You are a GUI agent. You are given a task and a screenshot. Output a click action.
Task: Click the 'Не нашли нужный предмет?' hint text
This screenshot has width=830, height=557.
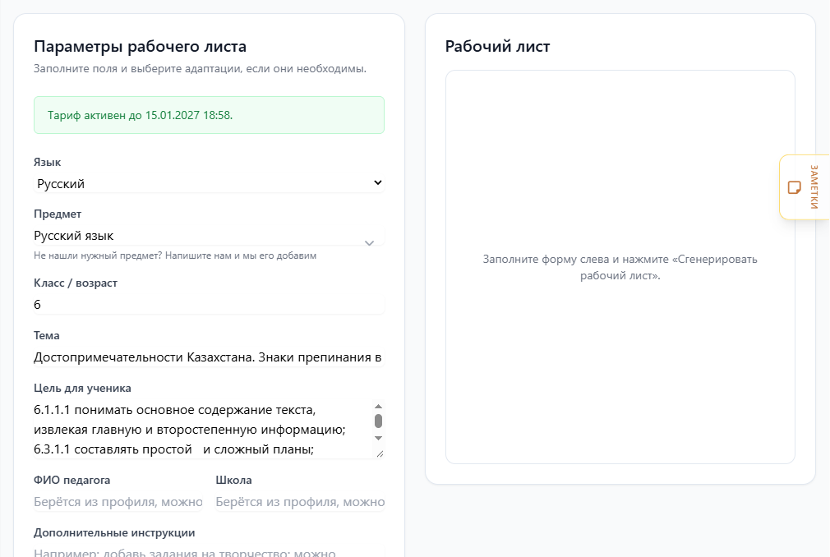[x=175, y=255]
